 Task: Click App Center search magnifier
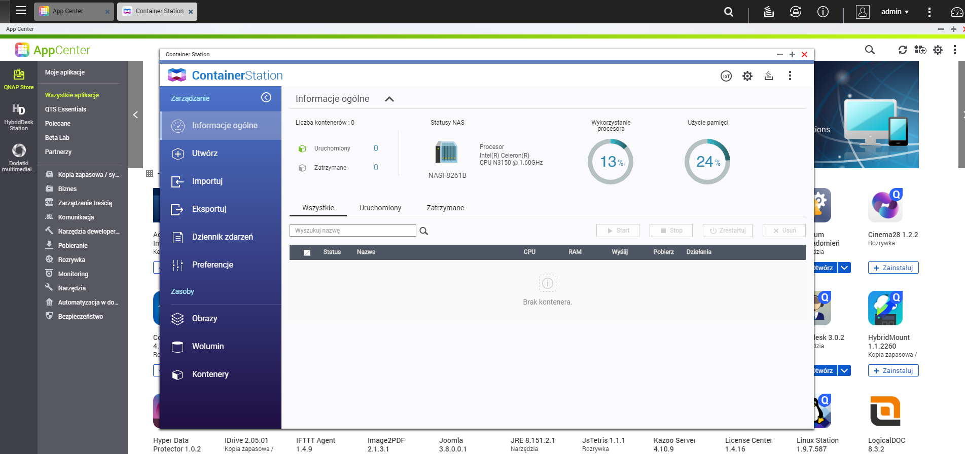click(870, 50)
